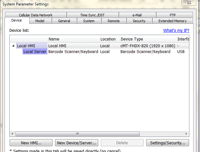Open the Cellular Data Network tab

35,15
